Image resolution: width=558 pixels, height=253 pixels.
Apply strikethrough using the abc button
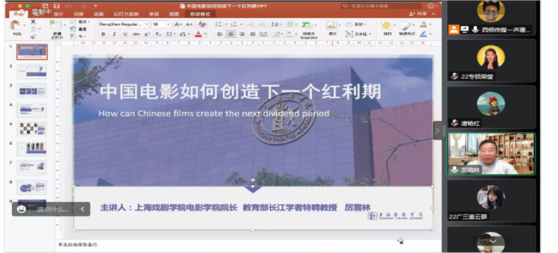tap(136, 34)
